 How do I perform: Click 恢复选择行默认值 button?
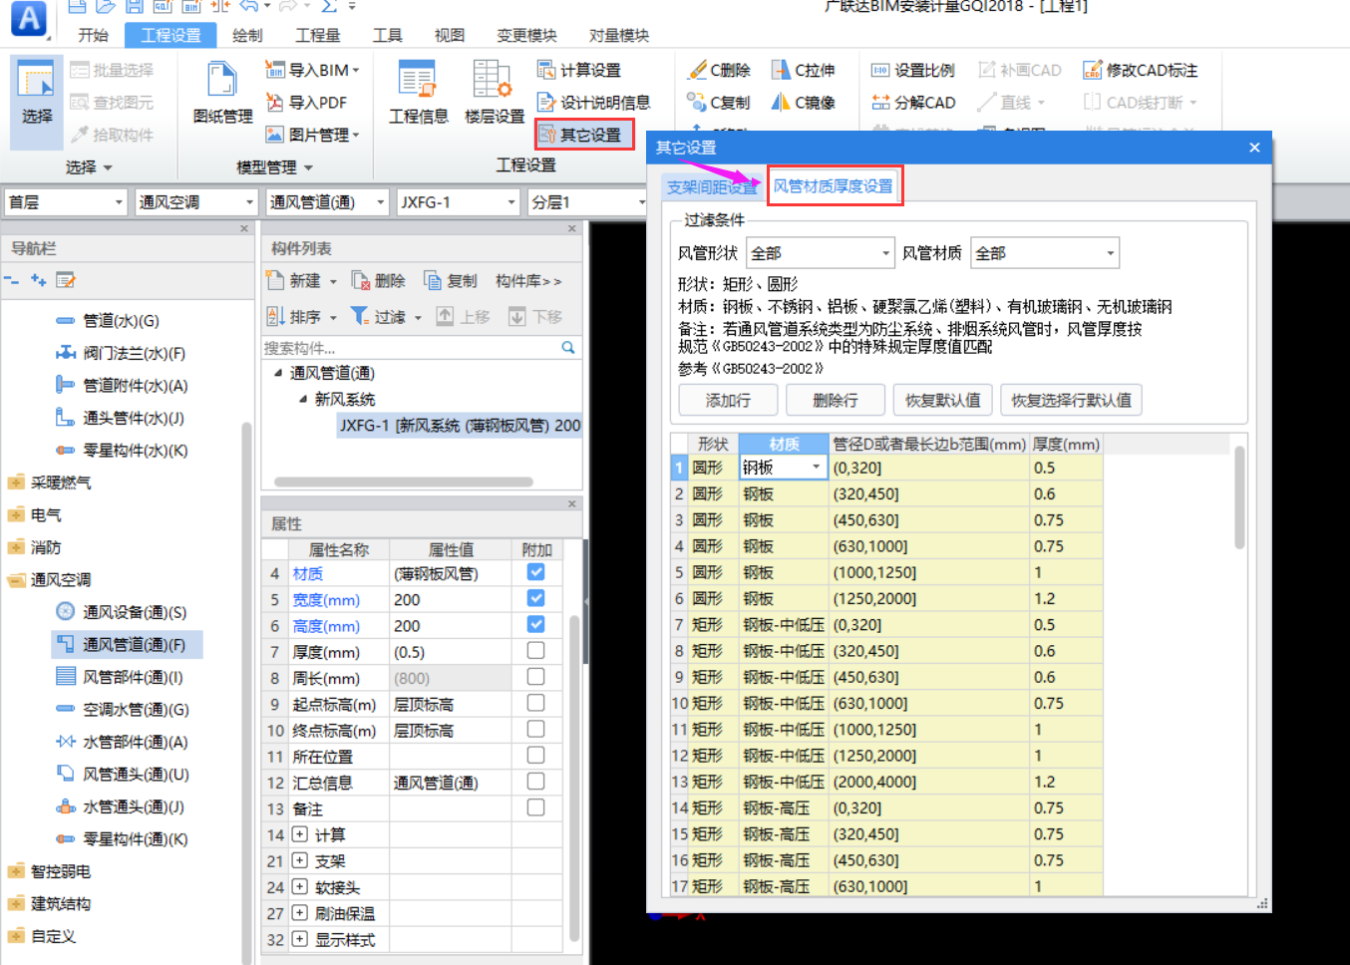pos(1071,400)
